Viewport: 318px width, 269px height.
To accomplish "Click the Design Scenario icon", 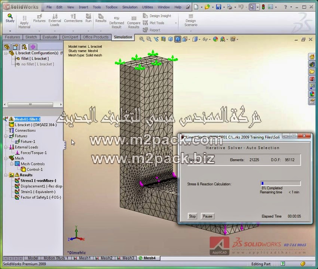I will pyautogui.click(x=191, y=16).
